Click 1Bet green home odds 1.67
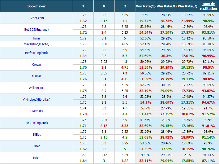The height and width of the screenshot is (164, 219). (83, 149)
